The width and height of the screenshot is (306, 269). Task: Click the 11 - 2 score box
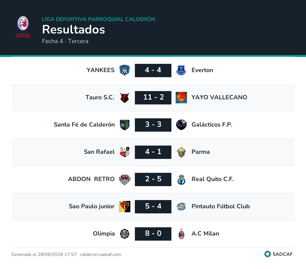pos(153,98)
